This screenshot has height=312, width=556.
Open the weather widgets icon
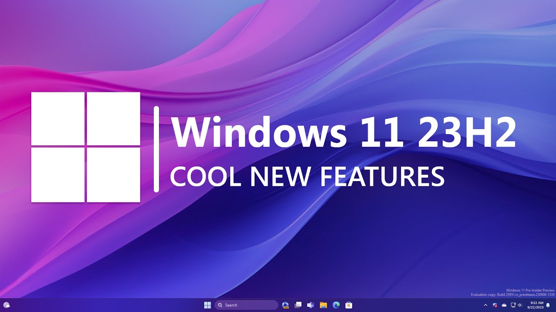point(7,305)
